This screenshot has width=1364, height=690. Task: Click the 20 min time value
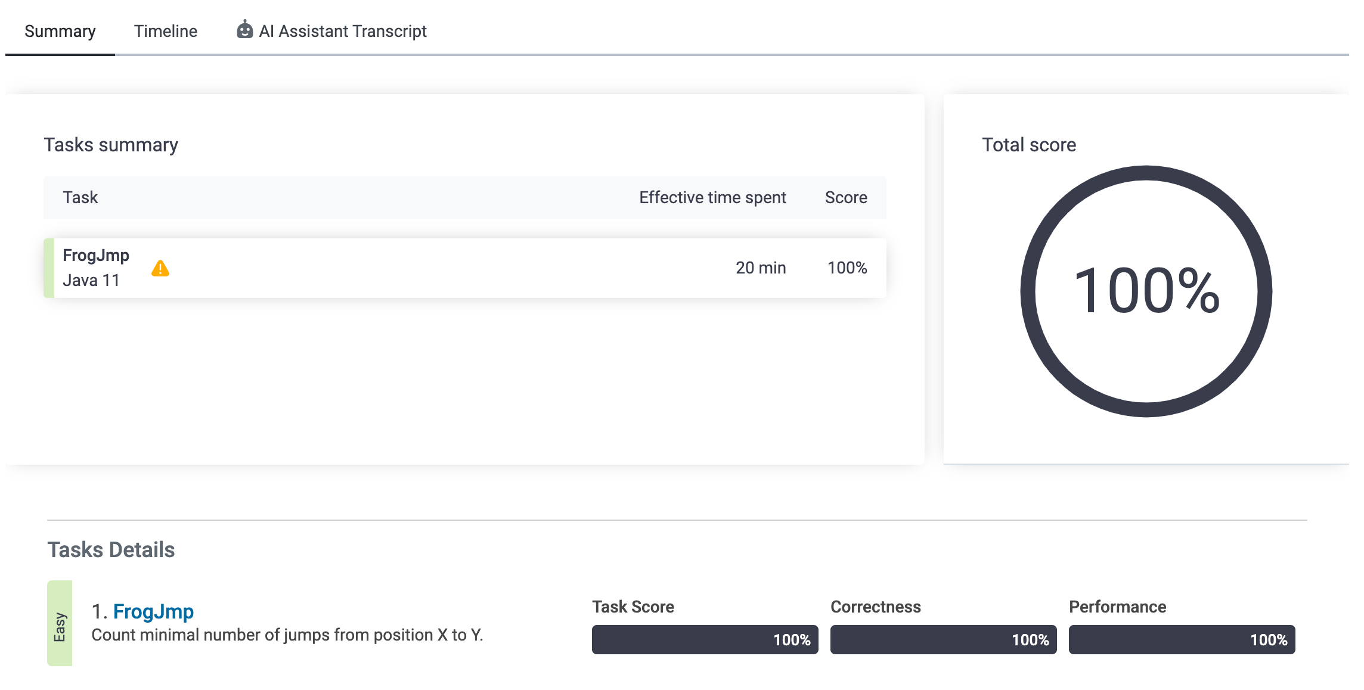[x=760, y=268]
